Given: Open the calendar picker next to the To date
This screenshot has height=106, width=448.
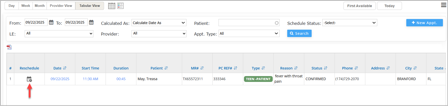Looking at the screenshot, I should [x=91, y=22].
